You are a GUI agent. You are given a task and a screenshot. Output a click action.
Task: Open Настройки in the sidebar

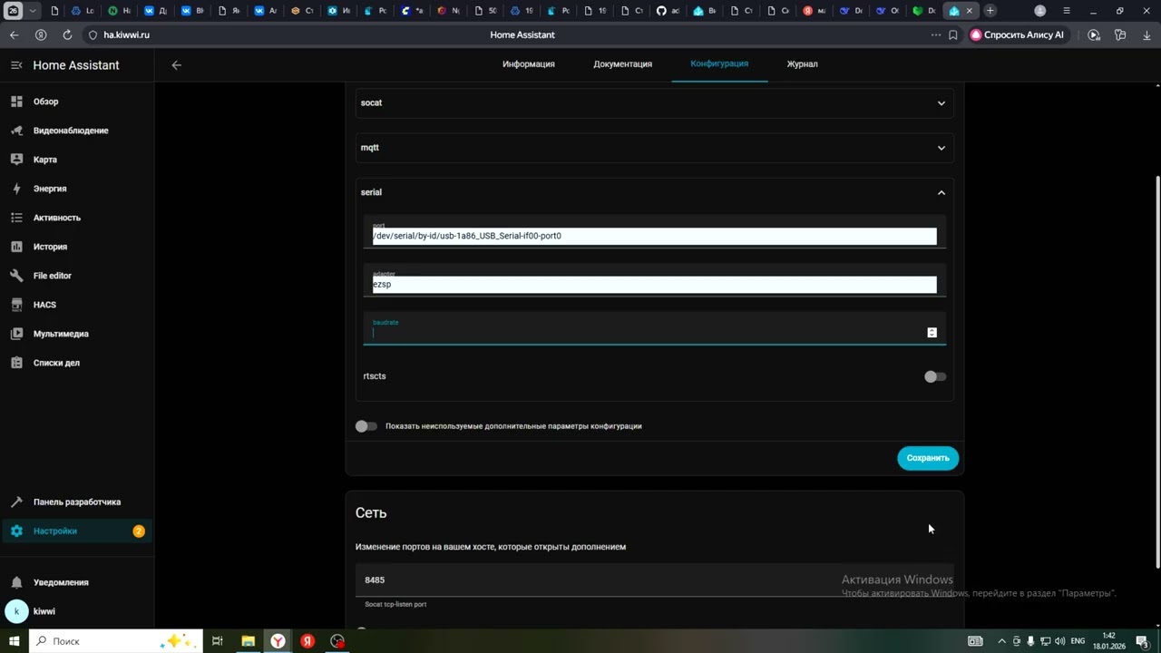pos(77,531)
